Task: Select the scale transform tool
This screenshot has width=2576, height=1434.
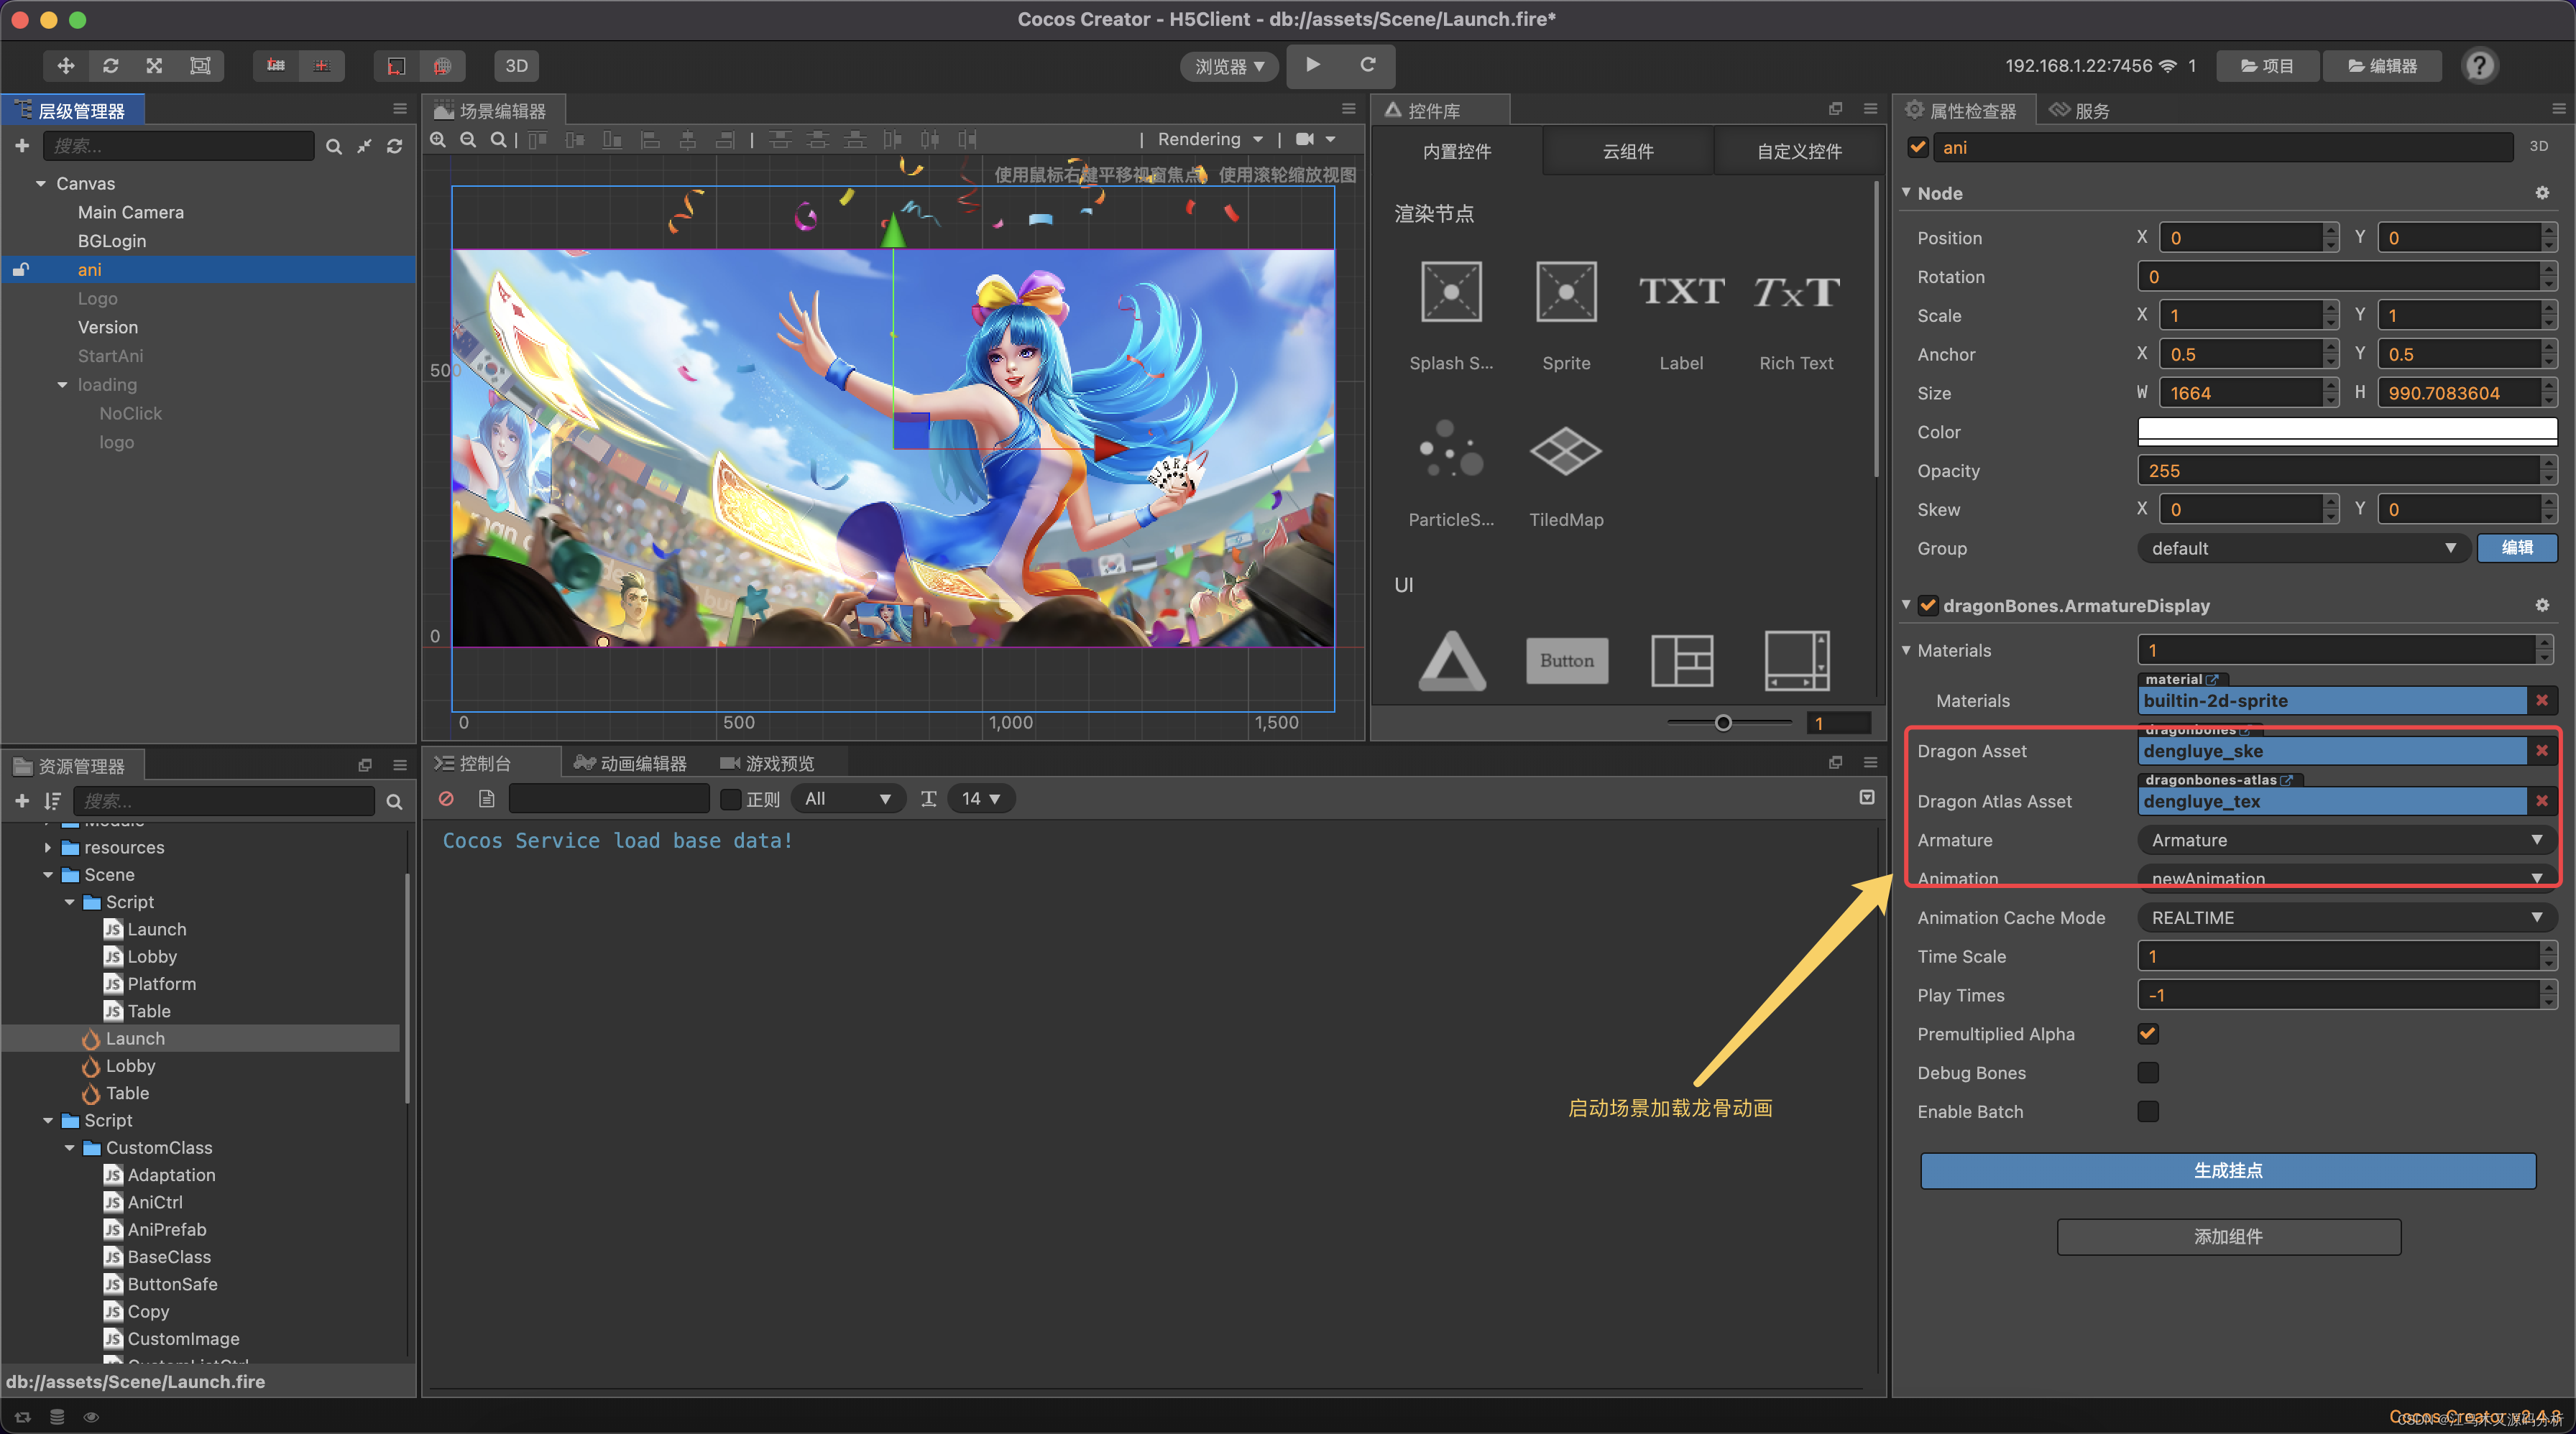Action: 154,66
